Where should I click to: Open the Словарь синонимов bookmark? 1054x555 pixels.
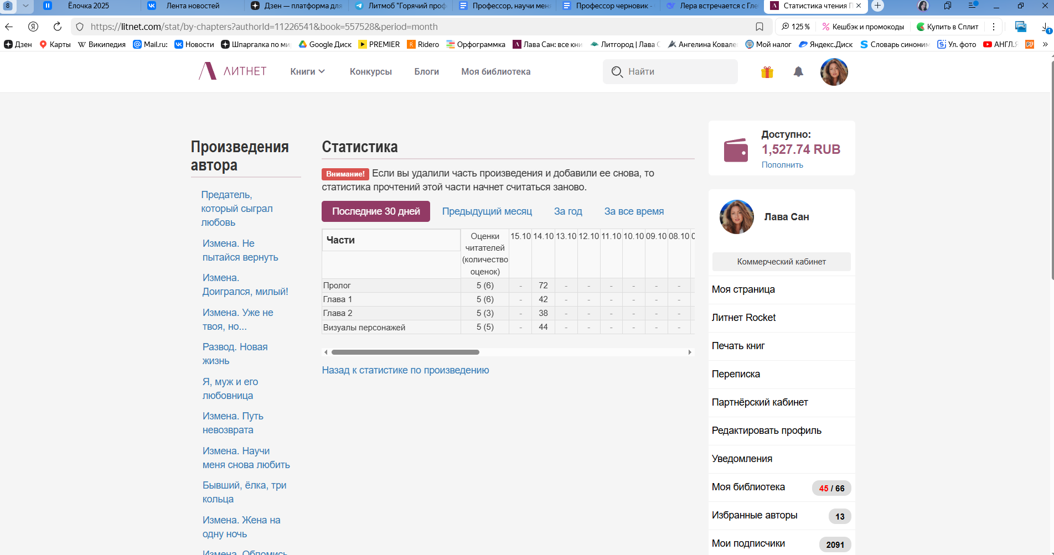coord(895,44)
